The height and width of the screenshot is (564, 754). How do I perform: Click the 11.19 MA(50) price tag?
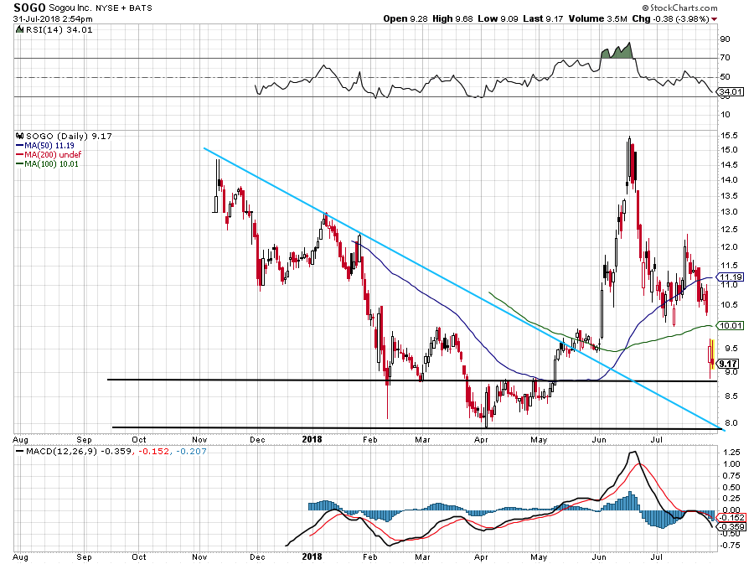[x=731, y=277]
